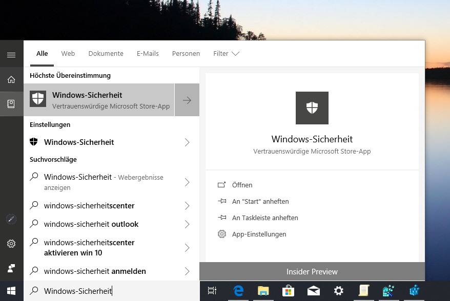Expand windows-sicherheit anmelden suggestion chevron
Viewport: 450px width, 301px height.
click(x=187, y=271)
